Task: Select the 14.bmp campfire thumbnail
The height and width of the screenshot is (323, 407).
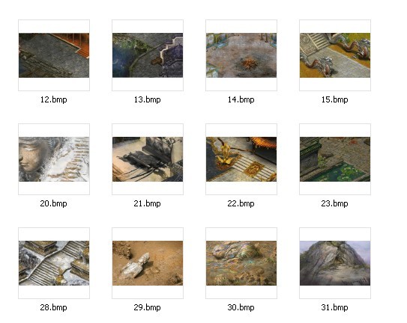Action: 241,55
